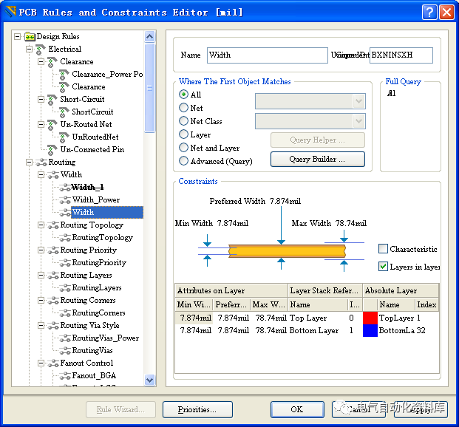This screenshot has width=459, height=427.
Task: Confirm with the OK button
Action: [x=297, y=409]
